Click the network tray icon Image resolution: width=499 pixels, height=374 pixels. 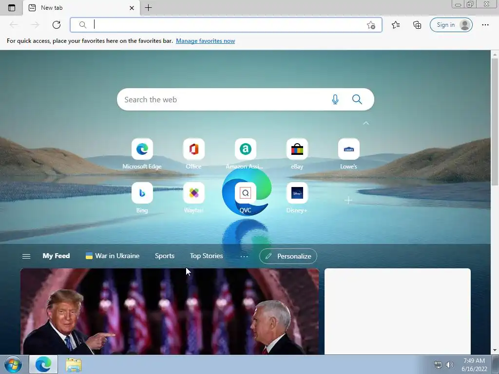(438, 365)
